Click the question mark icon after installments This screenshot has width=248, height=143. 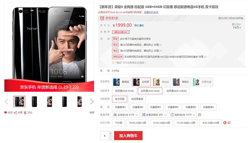229,123
